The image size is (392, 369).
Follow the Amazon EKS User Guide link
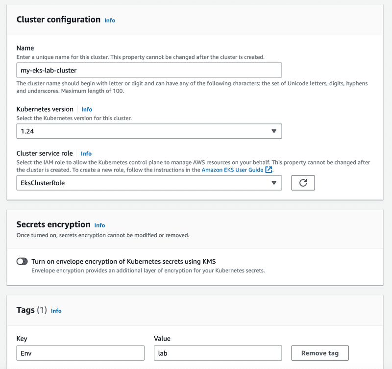pos(232,170)
